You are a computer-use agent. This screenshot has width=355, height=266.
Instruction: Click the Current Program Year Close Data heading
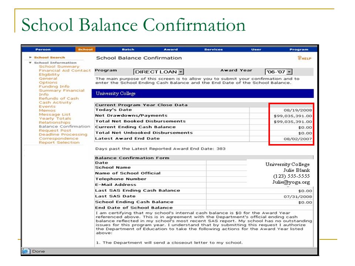(x=141, y=105)
